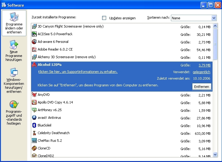Click the 3,79 MB size link
Viewport: 222px width, 162px height.
pyautogui.click(x=205, y=65)
